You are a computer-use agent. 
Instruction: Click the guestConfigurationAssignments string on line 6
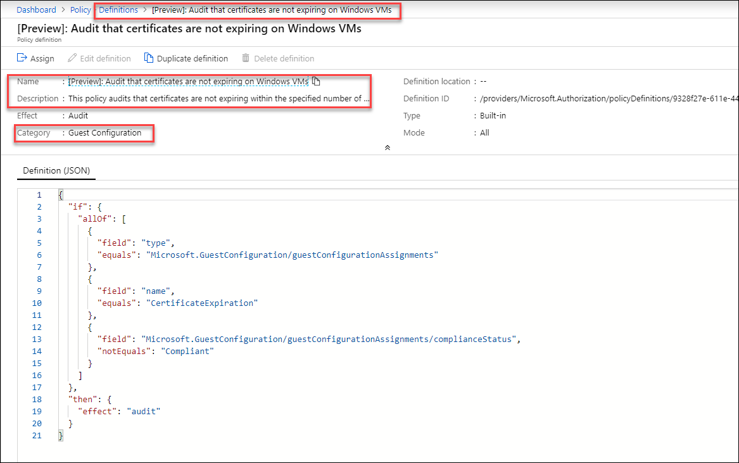pos(292,255)
